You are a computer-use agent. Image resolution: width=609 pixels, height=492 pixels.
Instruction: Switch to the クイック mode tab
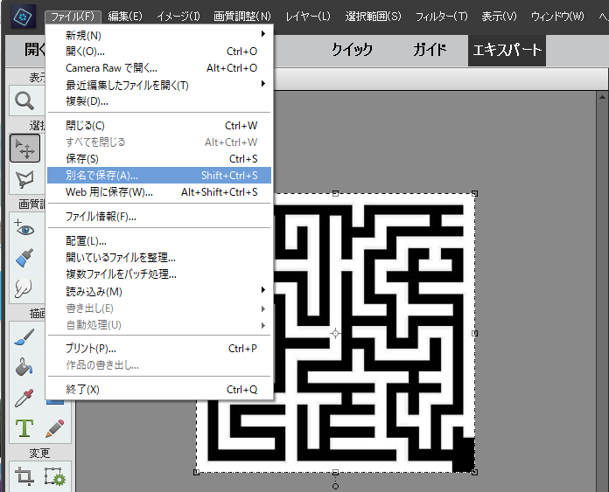point(352,50)
